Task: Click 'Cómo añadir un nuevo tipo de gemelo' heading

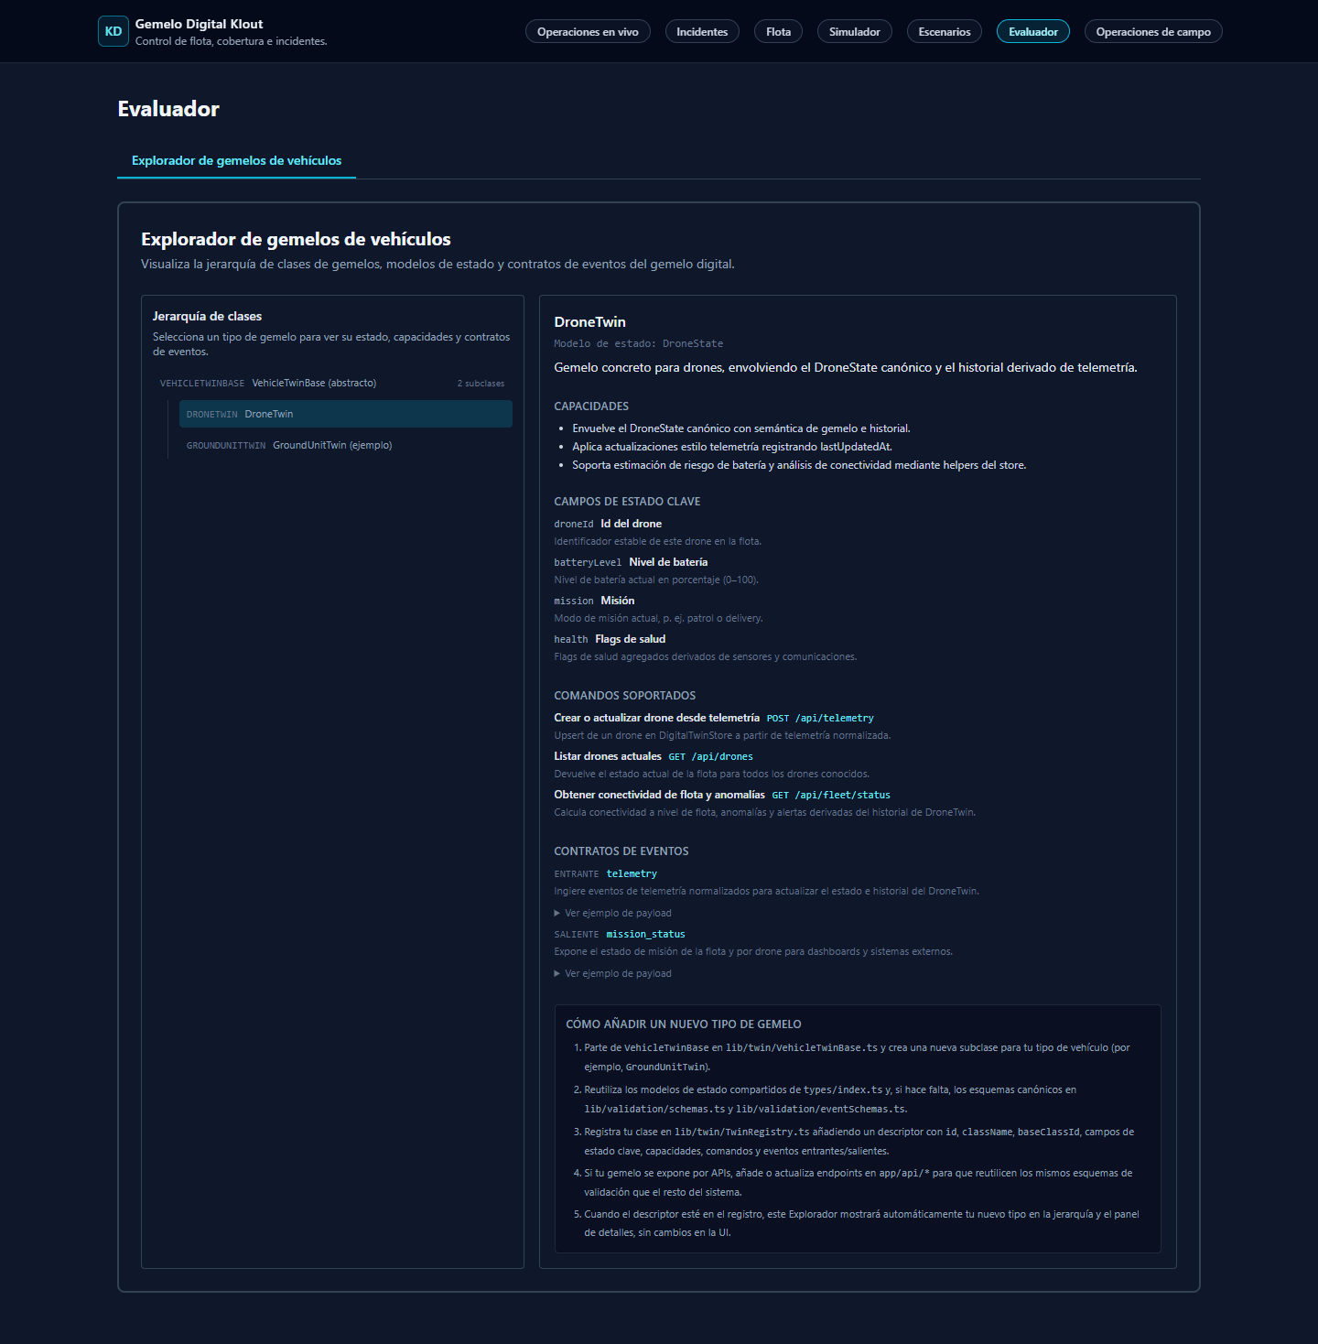Action: pyautogui.click(x=684, y=1024)
